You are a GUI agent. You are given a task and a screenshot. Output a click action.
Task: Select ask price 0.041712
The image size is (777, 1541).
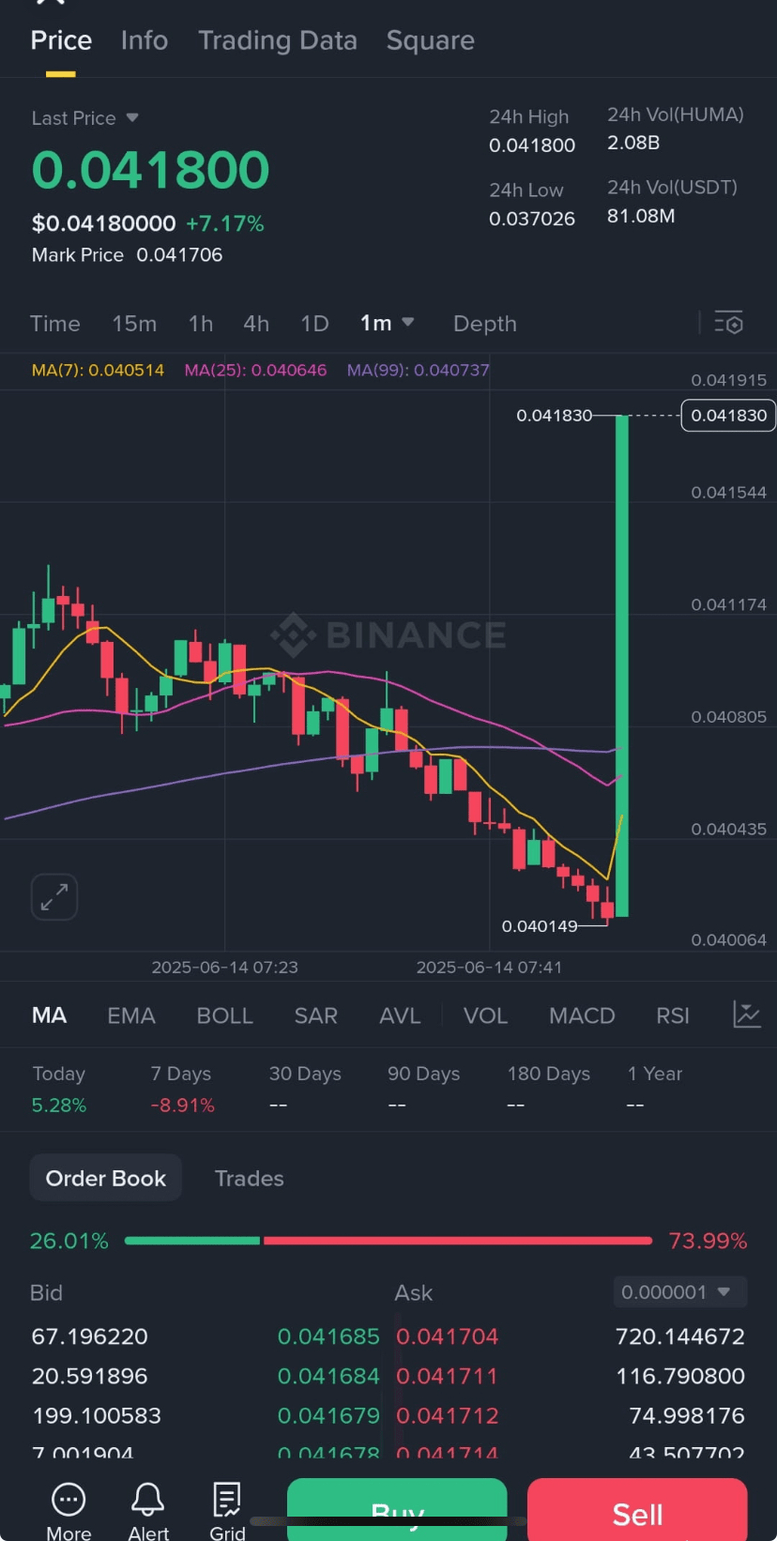pos(448,1415)
